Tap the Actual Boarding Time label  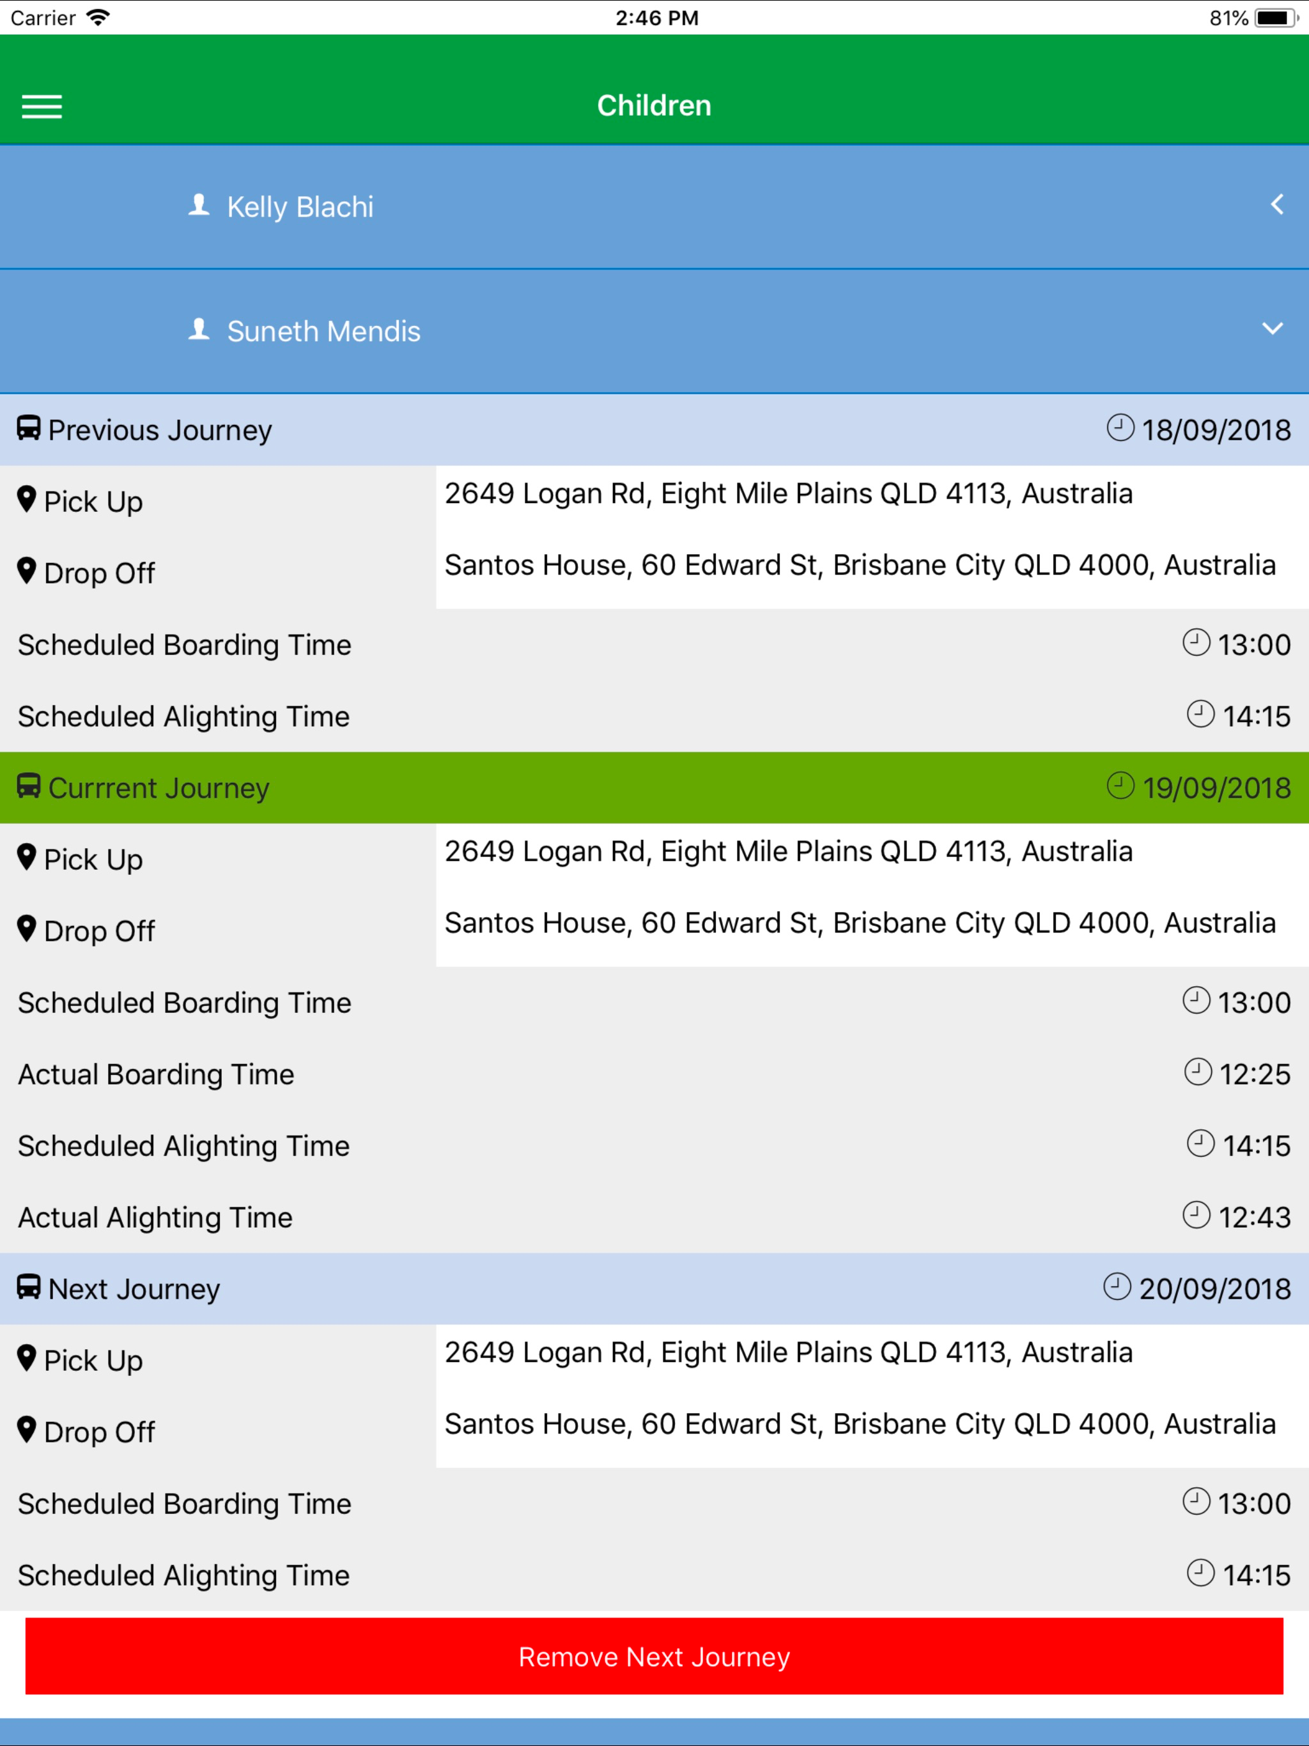157,1075
